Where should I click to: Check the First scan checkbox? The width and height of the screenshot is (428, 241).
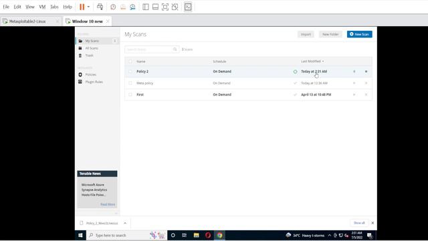130,94
